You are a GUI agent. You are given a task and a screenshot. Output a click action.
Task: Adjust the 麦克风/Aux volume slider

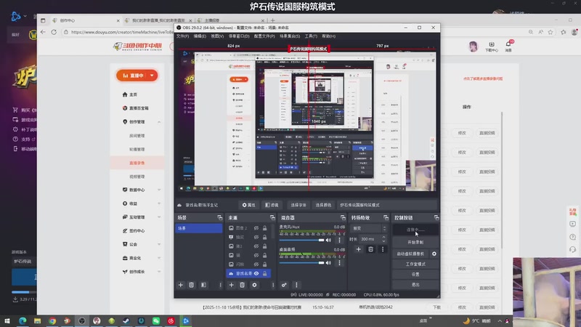[301, 240]
